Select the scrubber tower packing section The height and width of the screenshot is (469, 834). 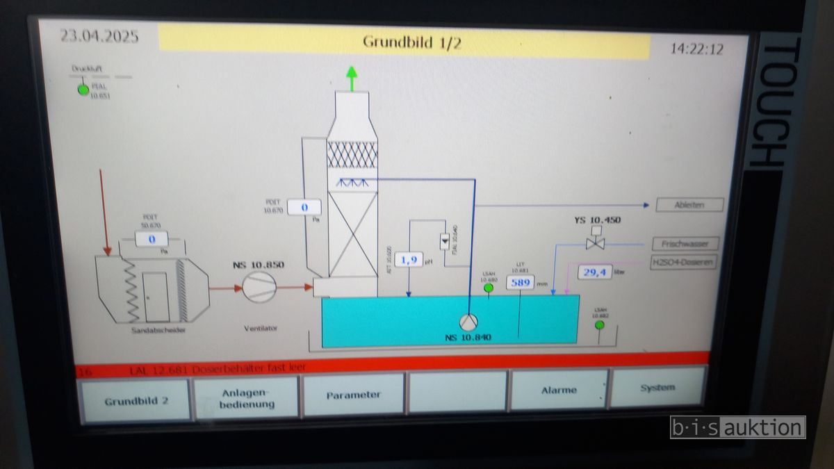(x=352, y=233)
